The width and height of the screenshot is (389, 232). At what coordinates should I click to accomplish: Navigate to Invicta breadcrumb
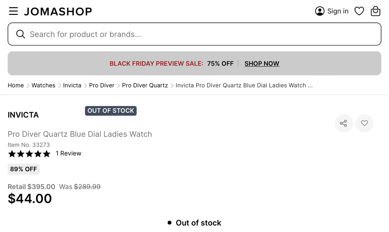[x=72, y=85]
